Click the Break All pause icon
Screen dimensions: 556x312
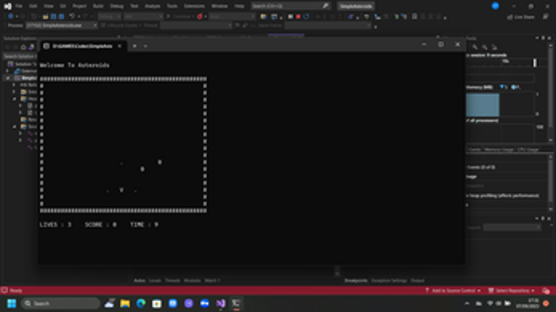click(x=291, y=16)
